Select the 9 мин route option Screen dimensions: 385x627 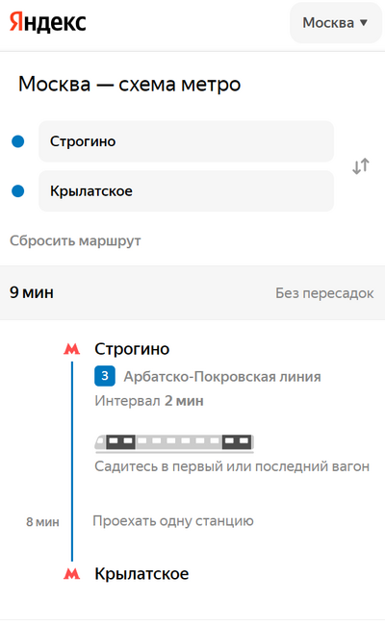pyautogui.click(x=192, y=292)
